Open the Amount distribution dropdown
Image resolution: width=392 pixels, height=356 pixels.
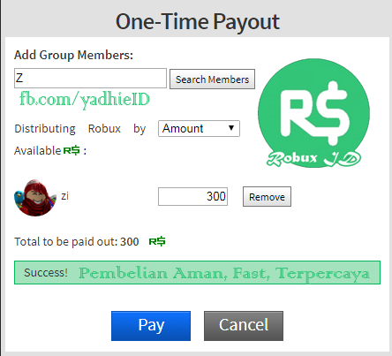[199, 128]
